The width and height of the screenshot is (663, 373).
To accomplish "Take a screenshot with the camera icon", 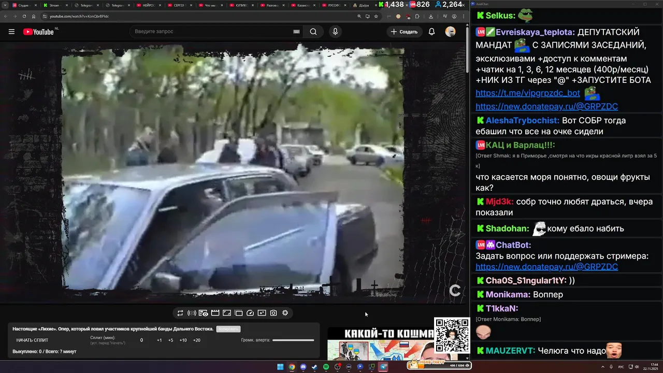I will pos(273,313).
